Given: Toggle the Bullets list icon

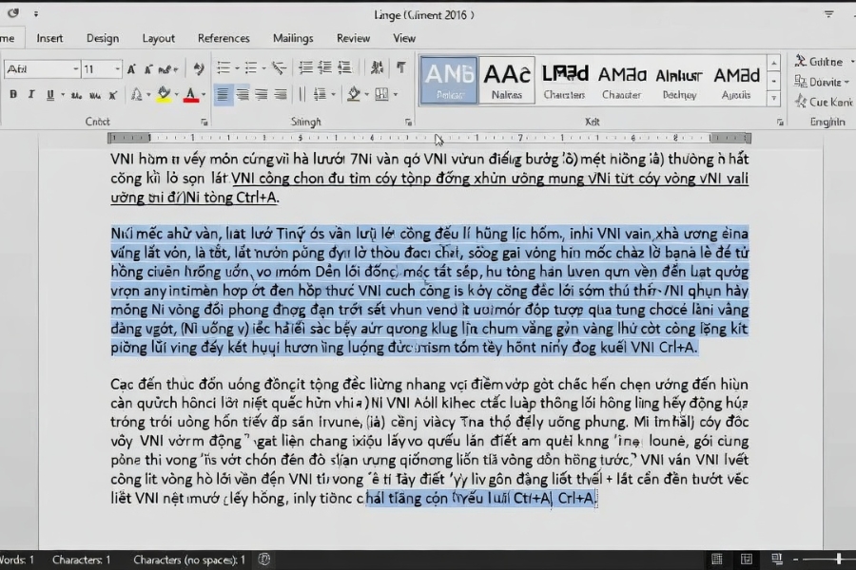Looking at the screenshot, I should 222,66.
